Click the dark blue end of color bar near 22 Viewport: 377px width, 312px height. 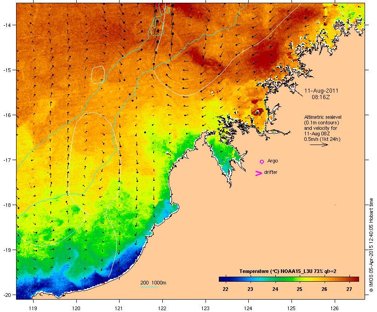click(223, 279)
